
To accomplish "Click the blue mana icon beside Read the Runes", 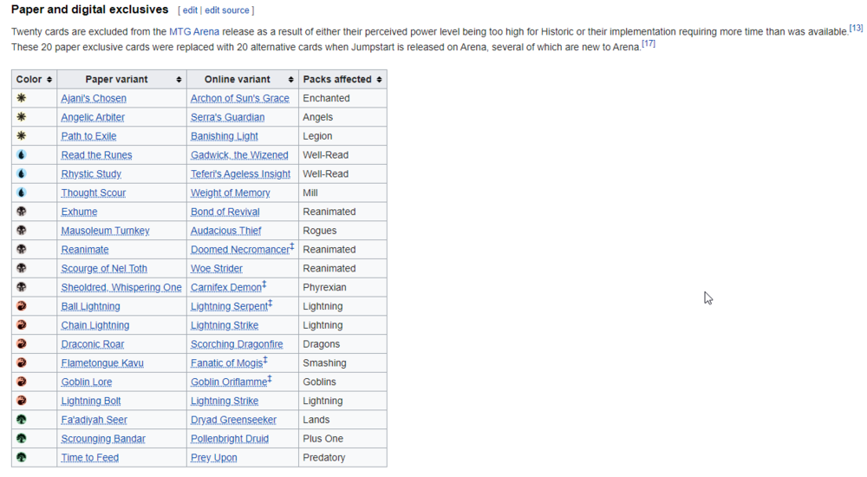I will pos(21,154).
